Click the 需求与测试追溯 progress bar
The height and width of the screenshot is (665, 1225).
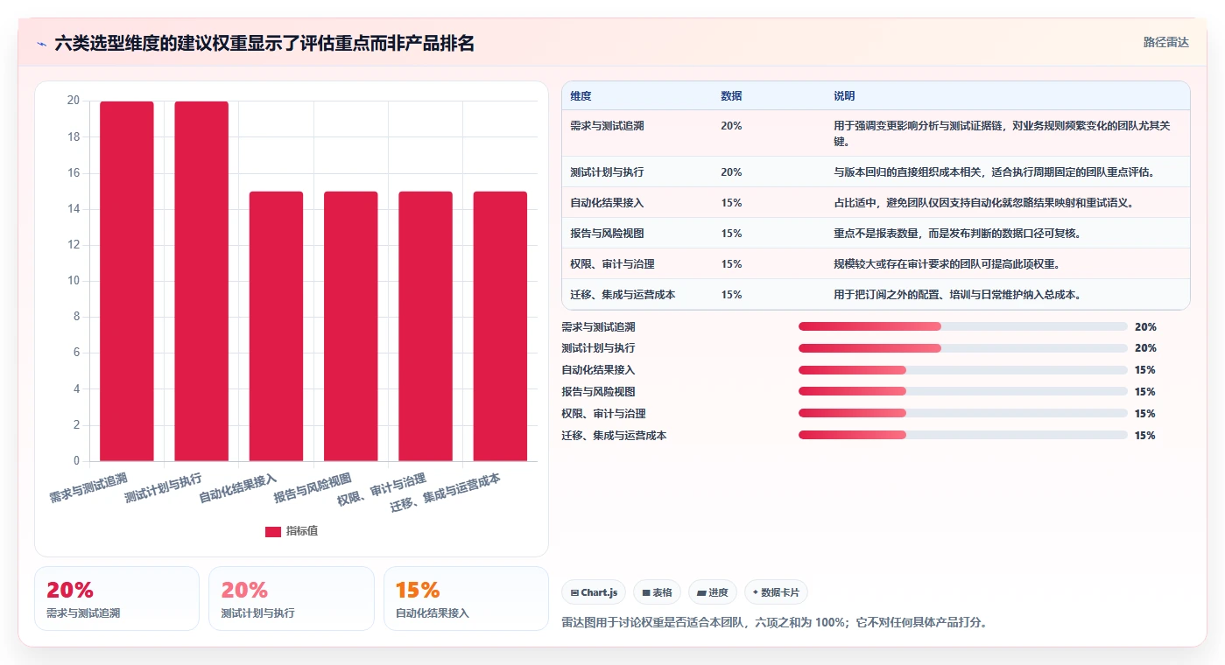pyautogui.click(x=963, y=326)
